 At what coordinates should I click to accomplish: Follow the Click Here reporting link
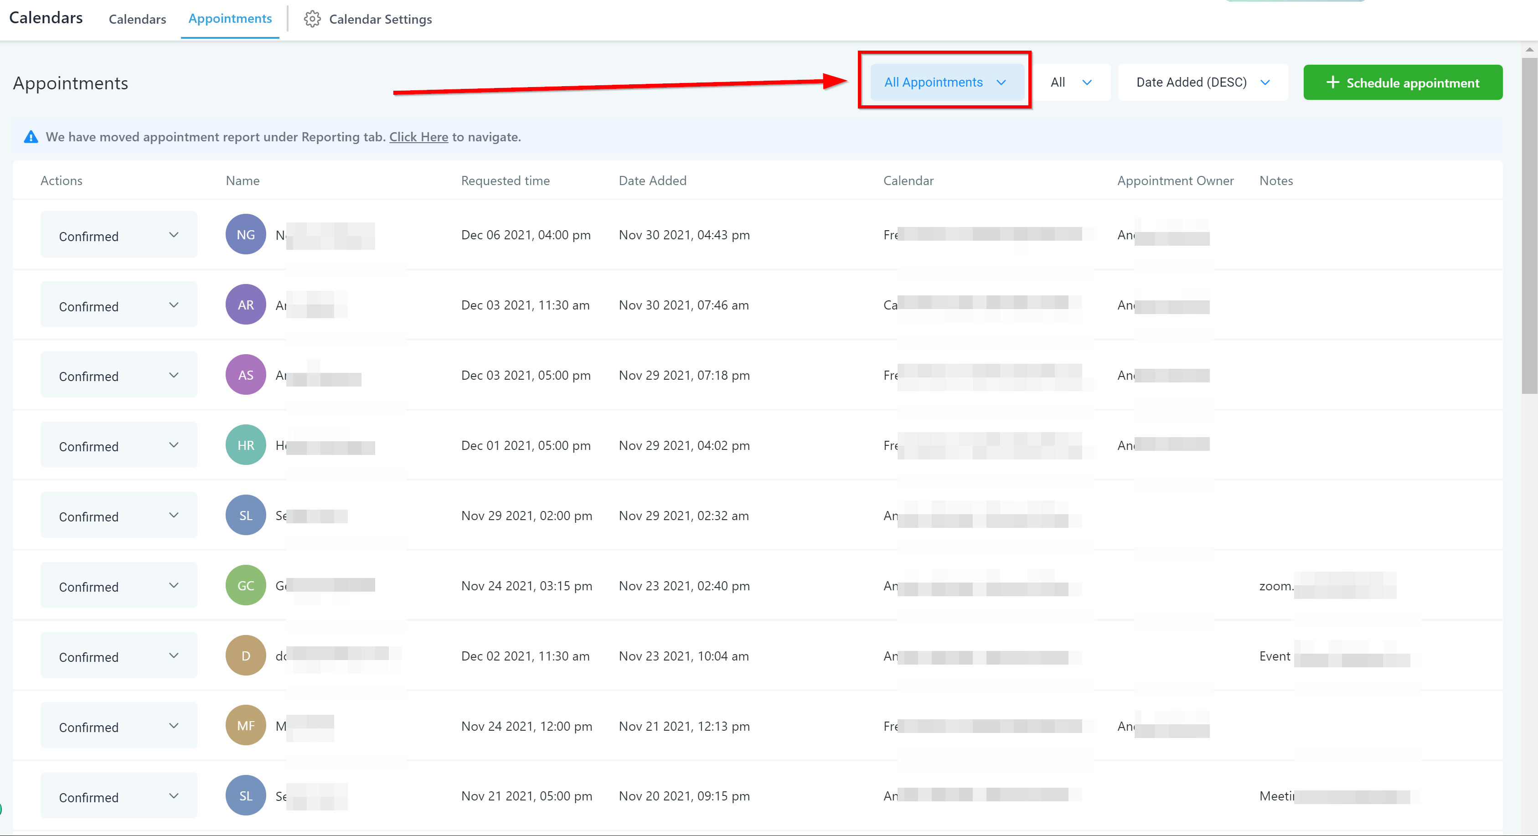tap(418, 137)
